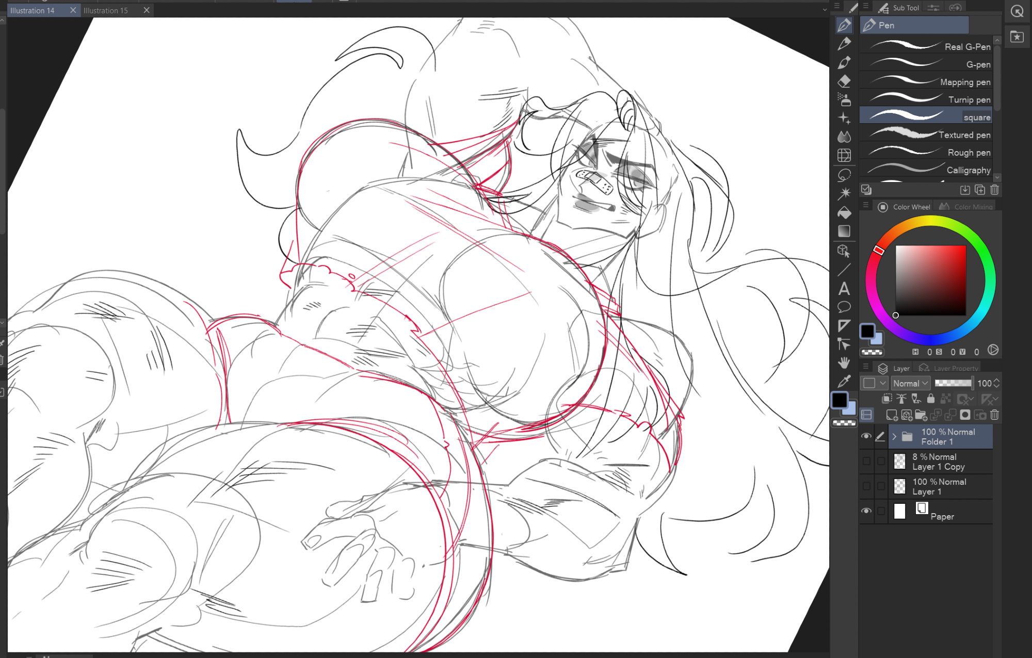Click the red hue on color wheel ring
The width and height of the screenshot is (1032, 658).
point(878,250)
